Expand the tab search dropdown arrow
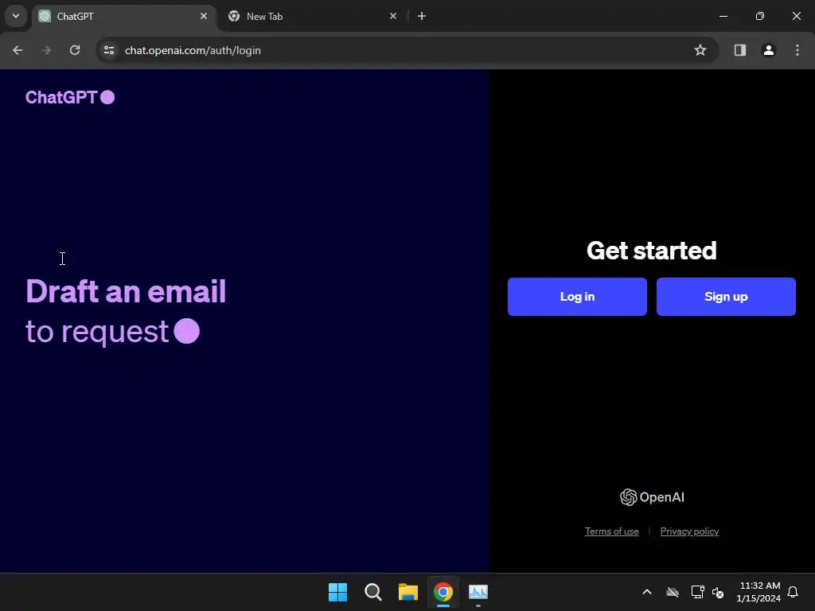This screenshot has width=815, height=611. (16, 16)
